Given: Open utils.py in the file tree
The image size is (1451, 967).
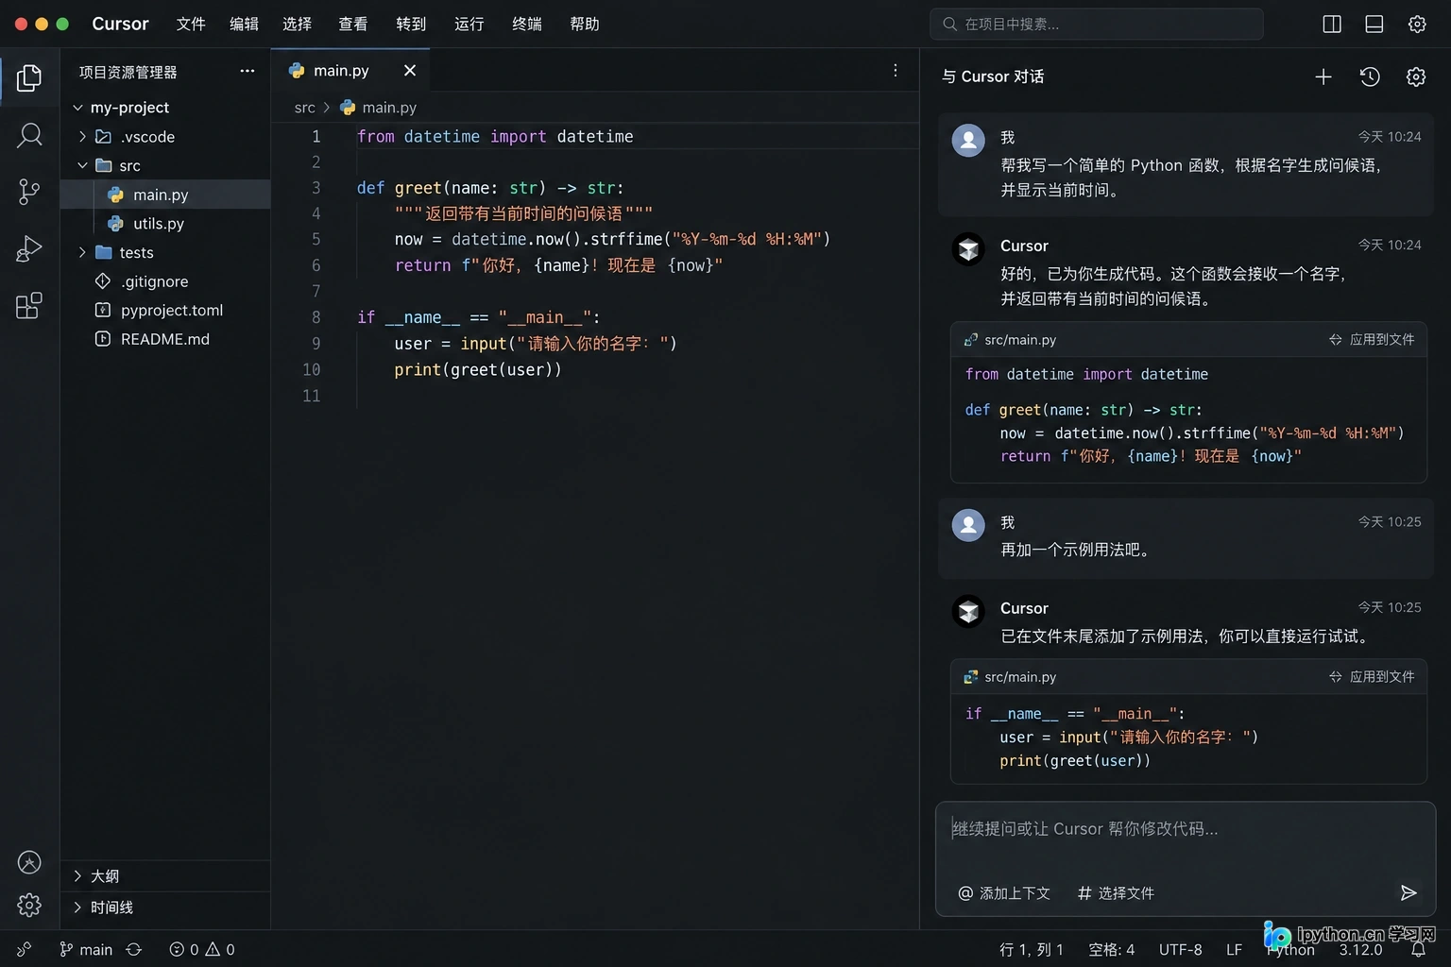Looking at the screenshot, I should [159, 224].
